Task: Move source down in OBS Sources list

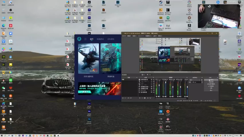Action: 150,98
